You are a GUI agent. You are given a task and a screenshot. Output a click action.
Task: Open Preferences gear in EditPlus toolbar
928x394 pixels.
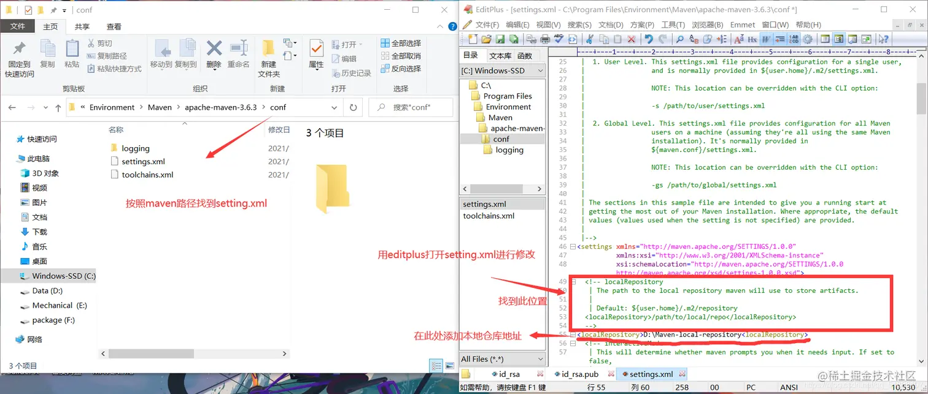pos(808,39)
